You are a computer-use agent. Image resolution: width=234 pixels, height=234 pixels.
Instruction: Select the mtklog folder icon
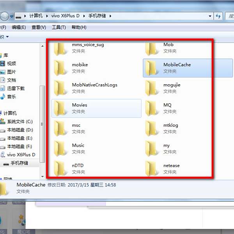click(152, 128)
